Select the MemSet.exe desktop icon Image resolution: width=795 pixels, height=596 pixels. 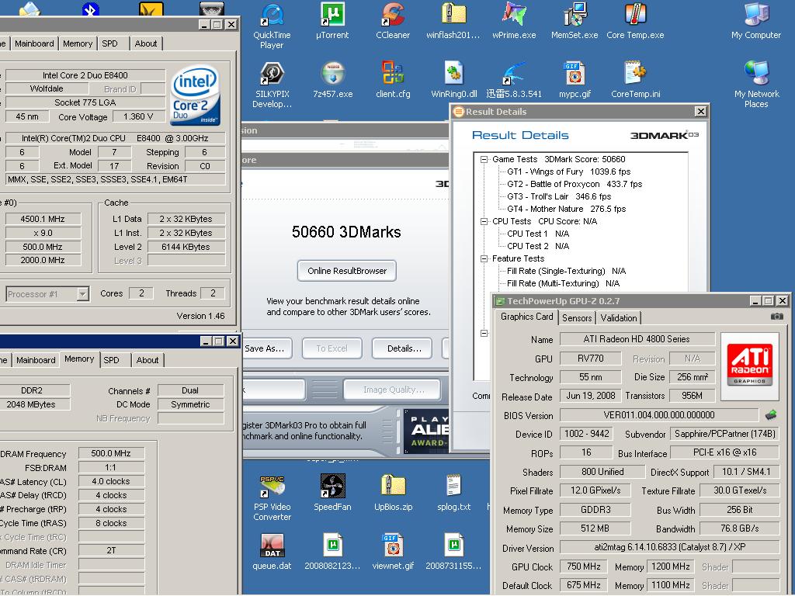coord(575,14)
